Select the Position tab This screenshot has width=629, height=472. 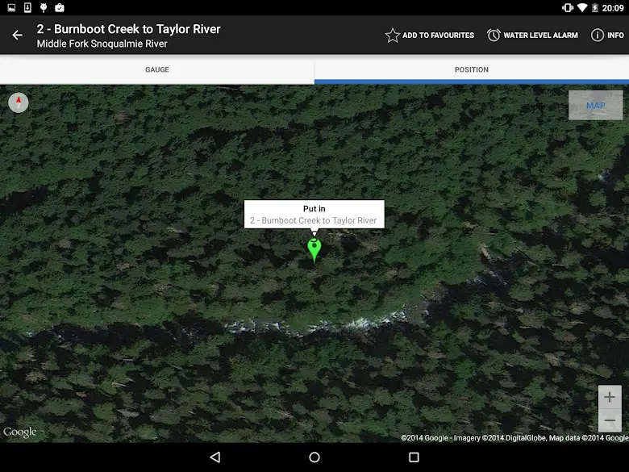point(472,69)
